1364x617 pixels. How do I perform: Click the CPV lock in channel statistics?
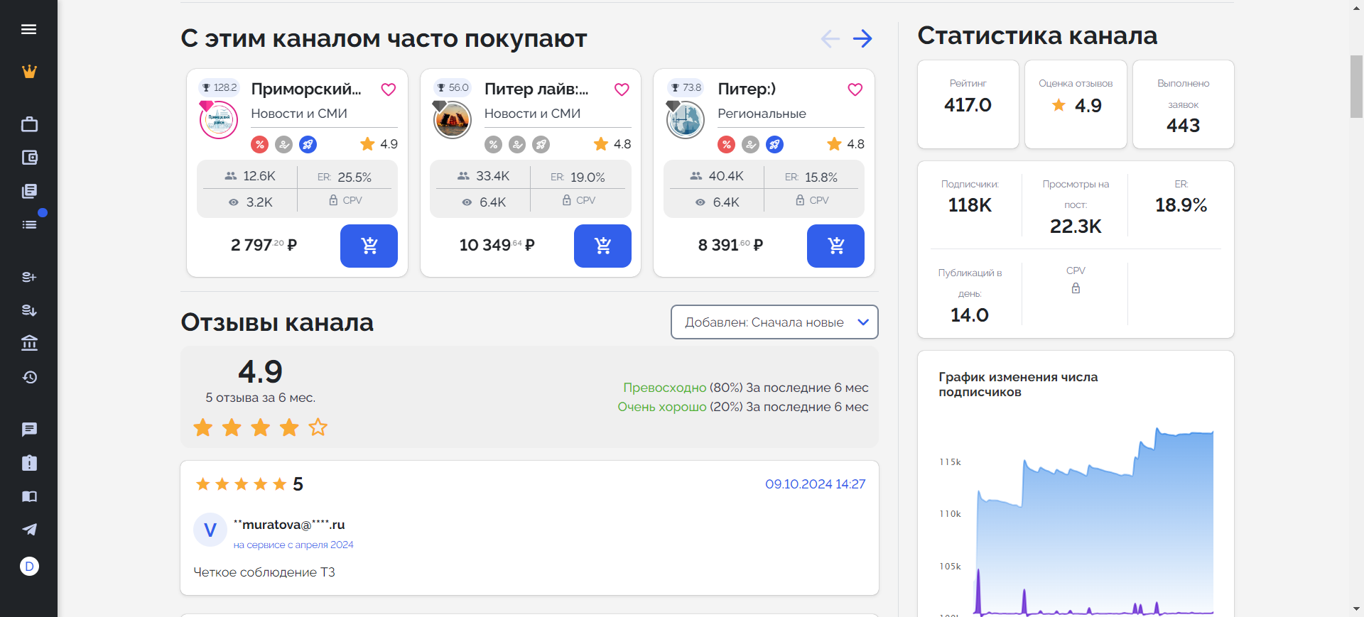(x=1076, y=288)
